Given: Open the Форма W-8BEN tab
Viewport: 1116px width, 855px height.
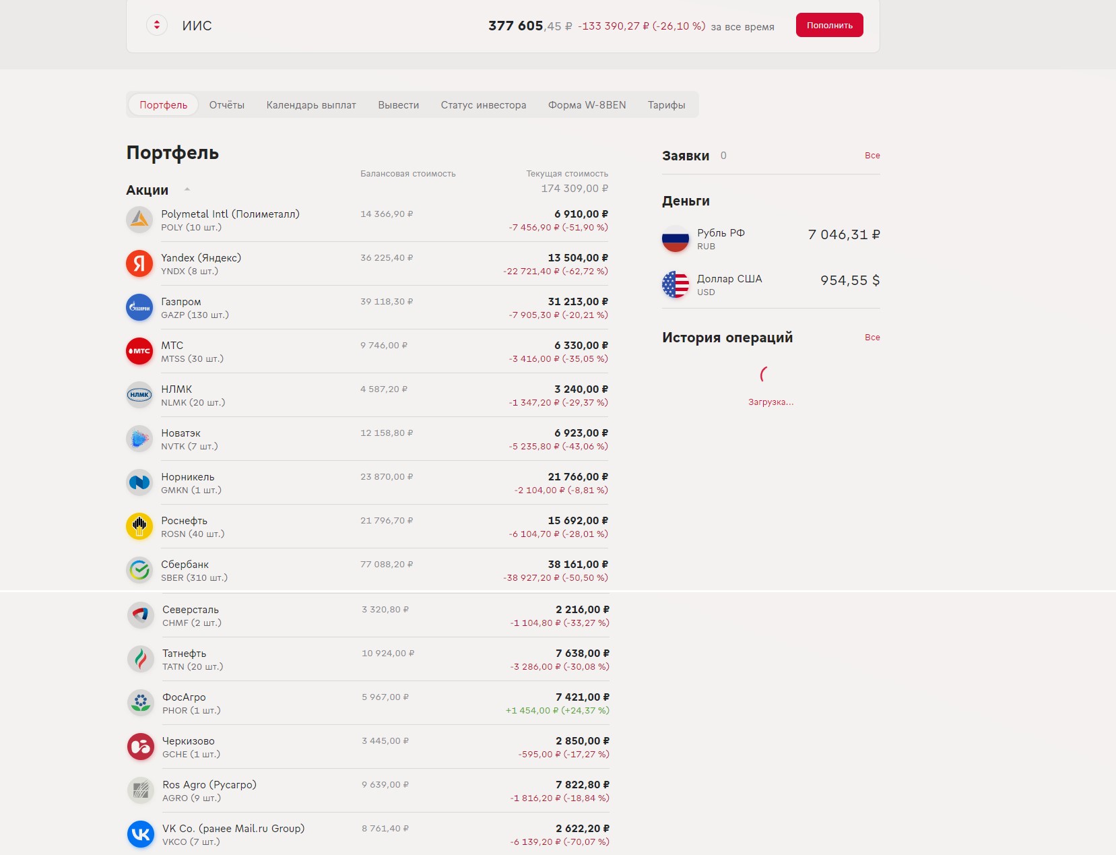Looking at the screenshot, I should click(x=587, y=105).
